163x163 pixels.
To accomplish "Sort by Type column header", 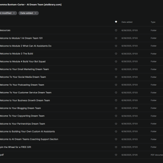I will coord(153,22).
